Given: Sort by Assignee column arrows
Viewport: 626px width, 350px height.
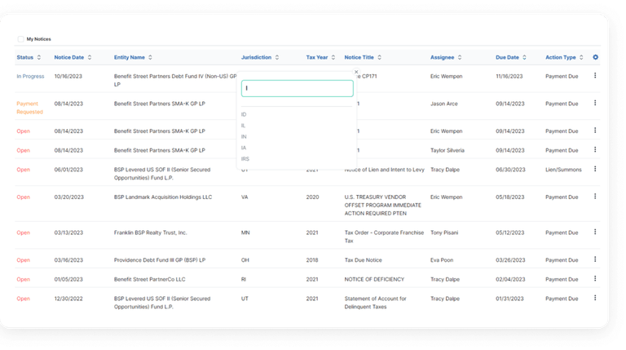Looking at the screenshot, I should (x=460, y=58).
